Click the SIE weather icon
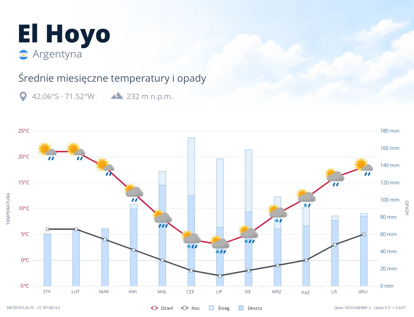414x317 pixels. click(248, 234)
